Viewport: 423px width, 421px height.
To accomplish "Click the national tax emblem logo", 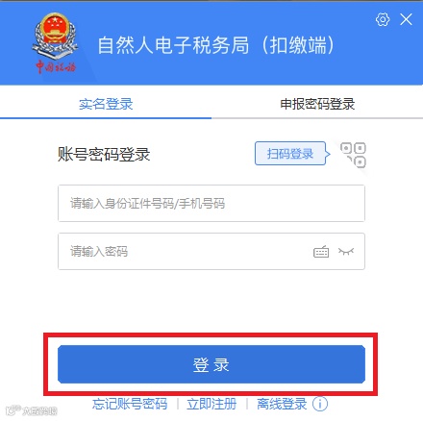I will [x=55, y=36].
